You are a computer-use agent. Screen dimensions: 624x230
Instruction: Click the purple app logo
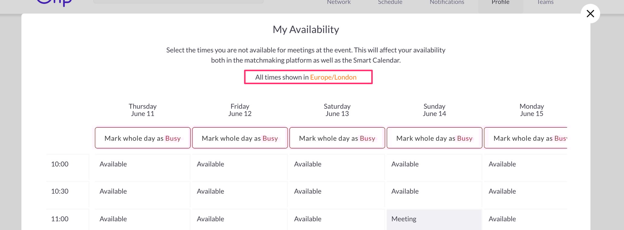pos(54,2)
